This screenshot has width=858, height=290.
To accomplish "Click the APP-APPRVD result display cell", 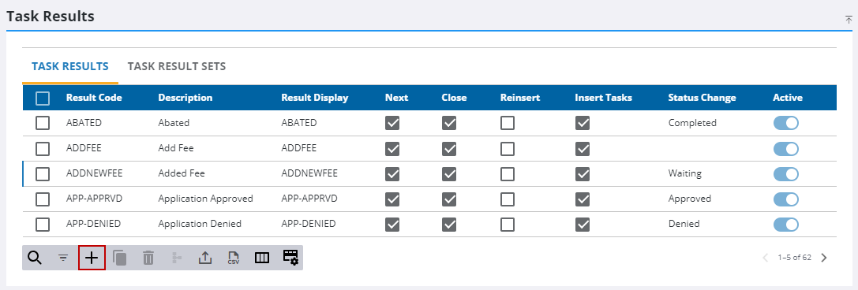I will [x=309, y=199].
